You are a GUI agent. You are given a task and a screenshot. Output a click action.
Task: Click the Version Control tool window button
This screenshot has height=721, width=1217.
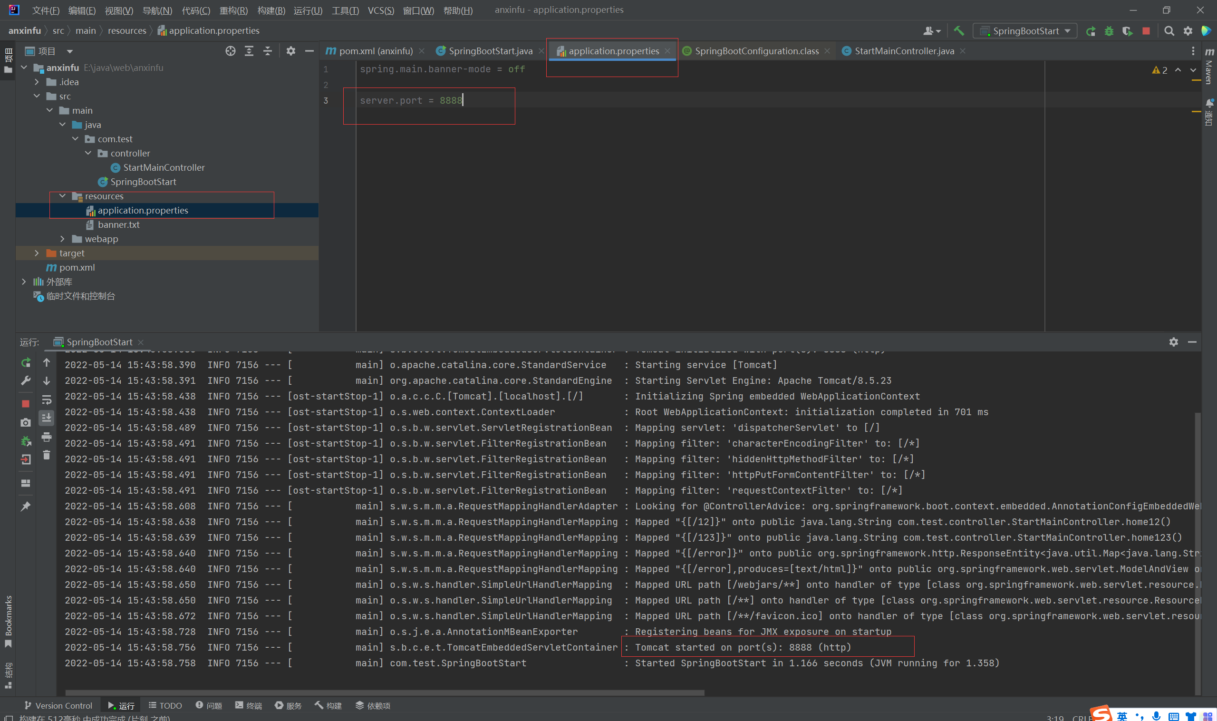[58, 705]
